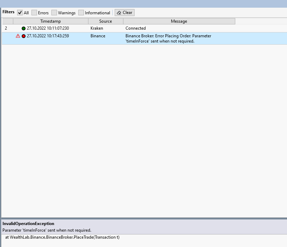Click the red error dot on Binance row
287x247 pixels.
pos(24,36)
